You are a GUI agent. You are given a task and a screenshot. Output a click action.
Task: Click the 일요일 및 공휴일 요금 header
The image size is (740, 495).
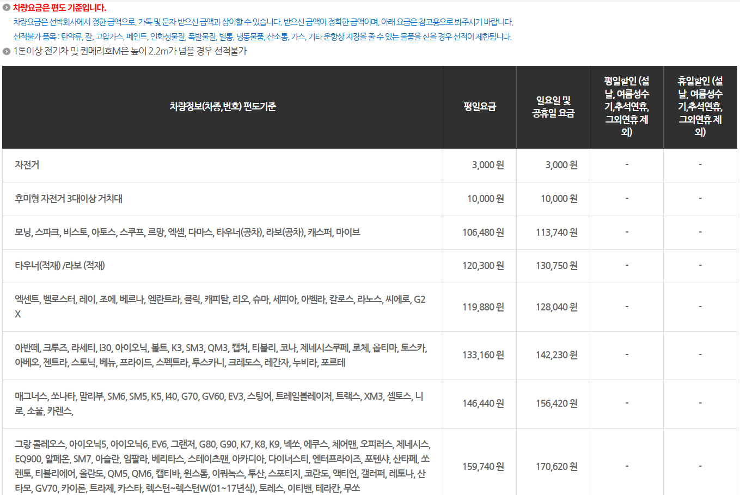coord(553,107)
